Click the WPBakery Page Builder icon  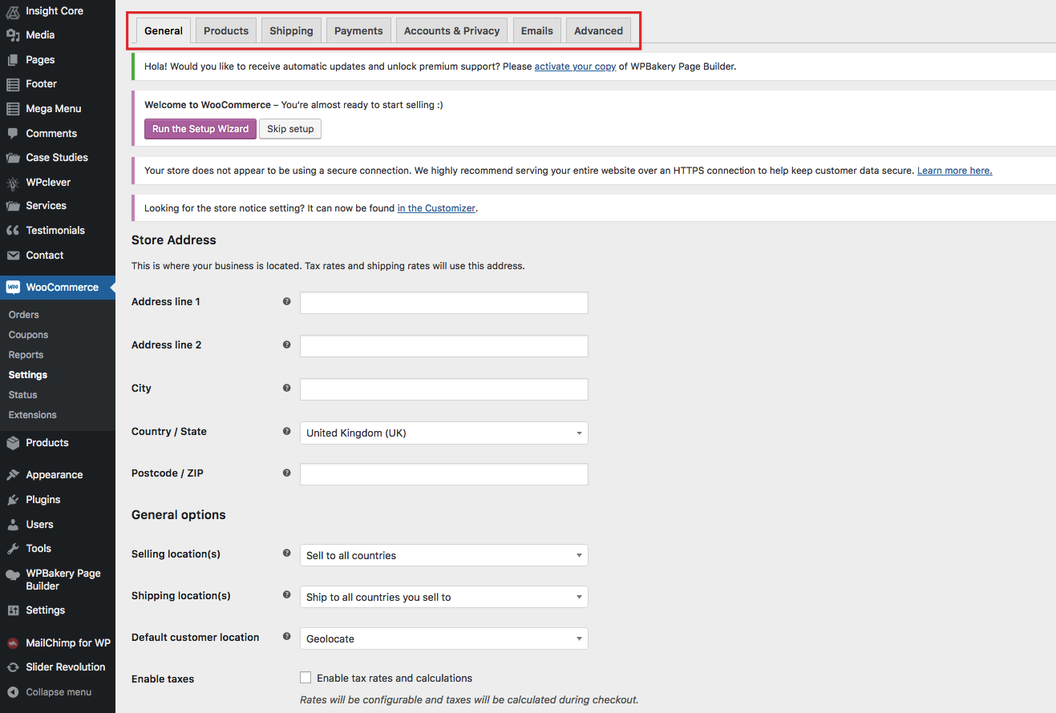(13, 574)
